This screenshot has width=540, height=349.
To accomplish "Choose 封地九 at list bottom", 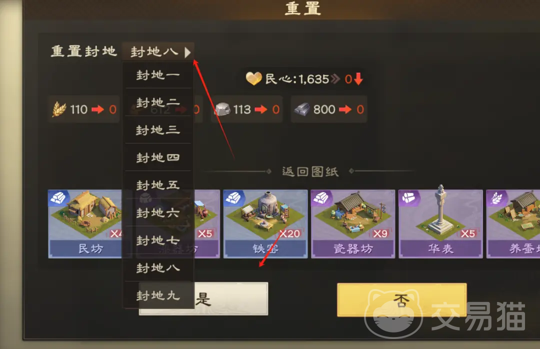I will coord(158,295).
